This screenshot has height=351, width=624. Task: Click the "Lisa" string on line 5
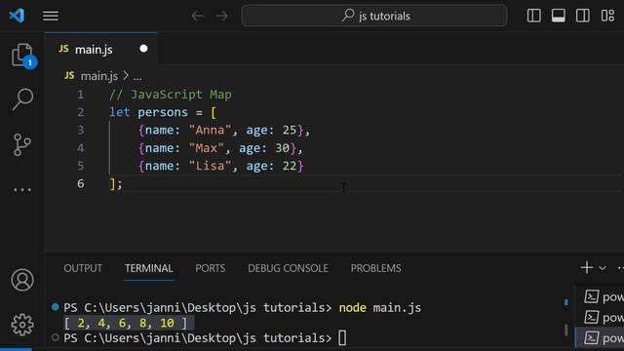coord(210,166)
